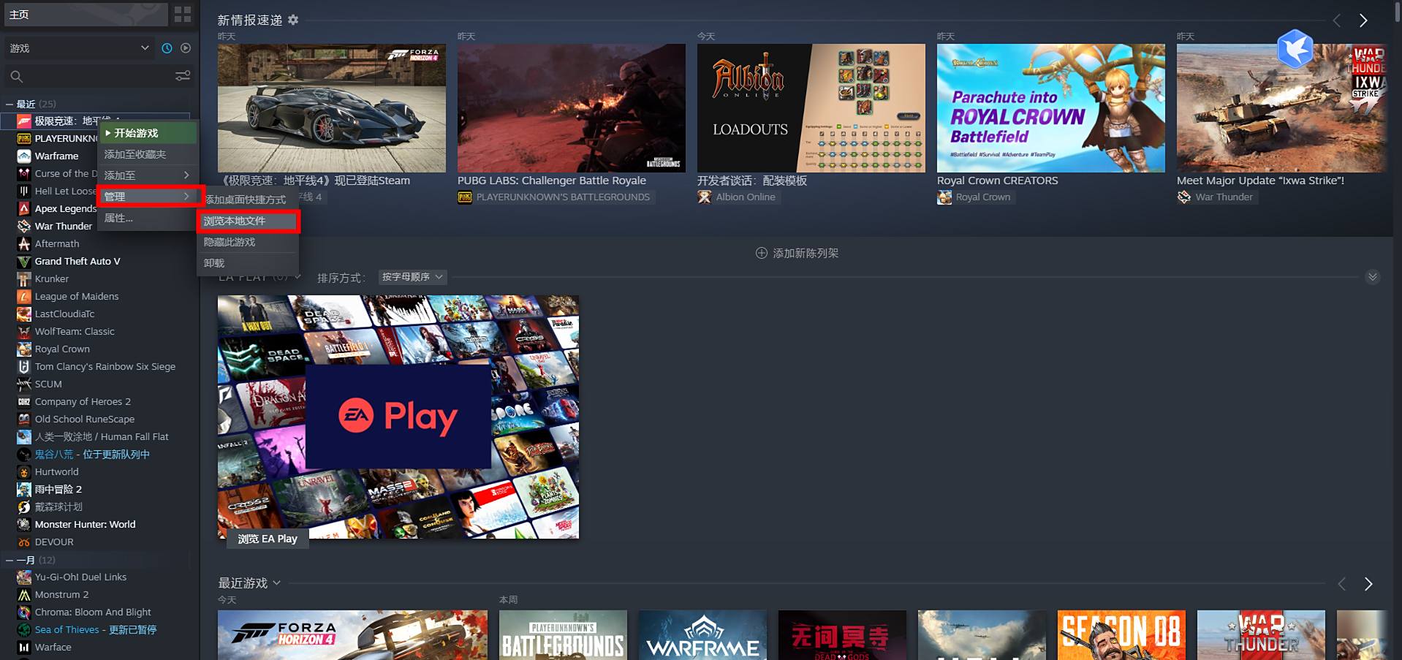Click the Old School RuneScape icon

[24, 419]
